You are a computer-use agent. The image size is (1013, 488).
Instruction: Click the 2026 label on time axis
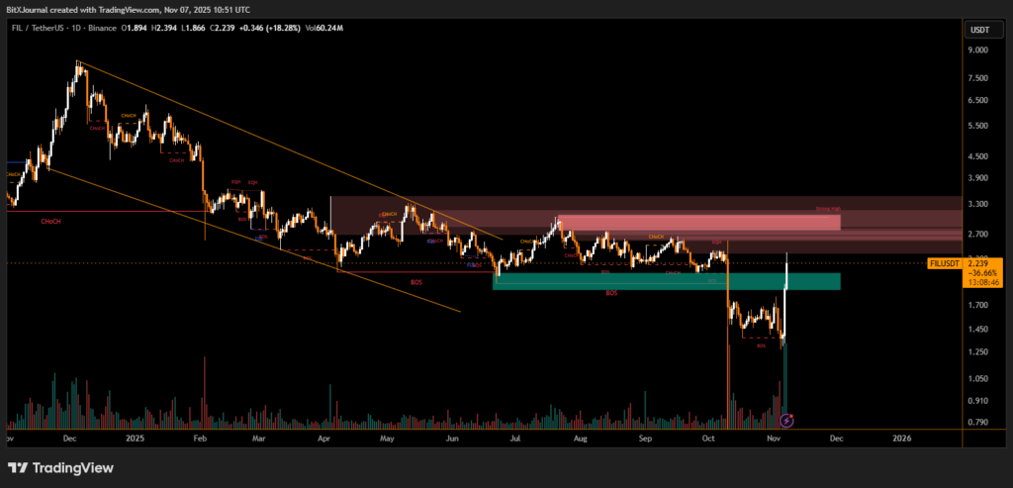(x=901, y=437)
